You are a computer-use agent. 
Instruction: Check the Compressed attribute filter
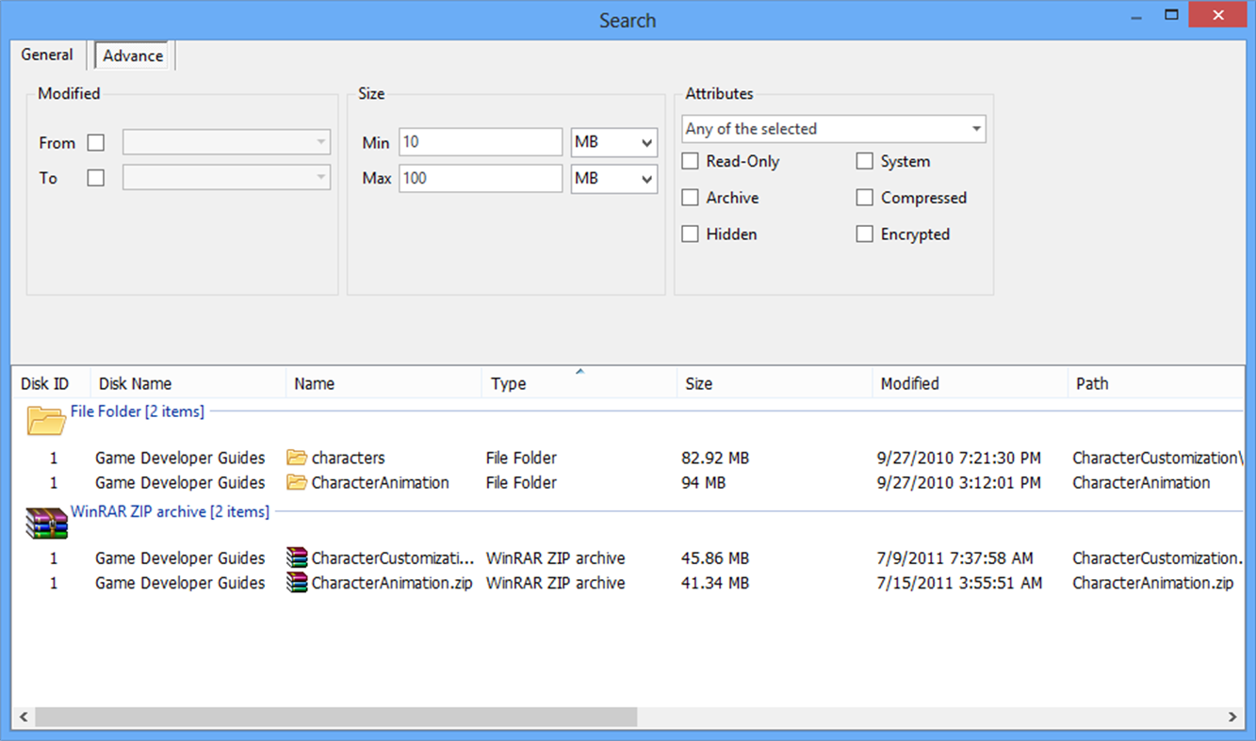click(x=864, y=198)
